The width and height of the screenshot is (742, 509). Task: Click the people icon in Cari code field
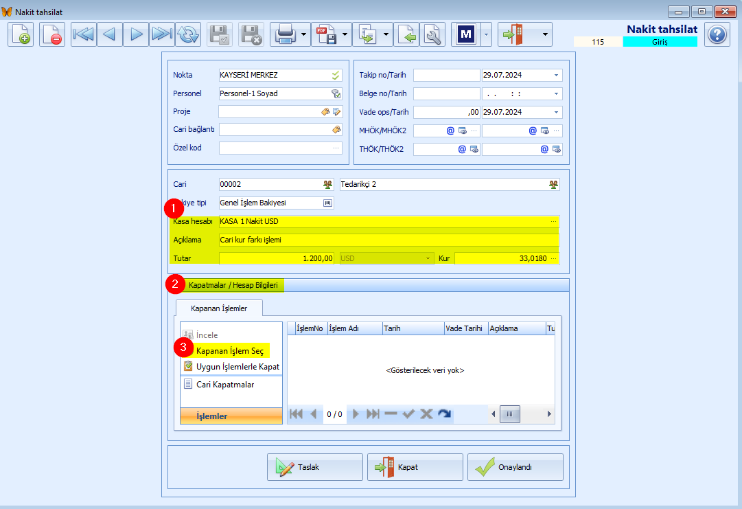coord(327,184)
